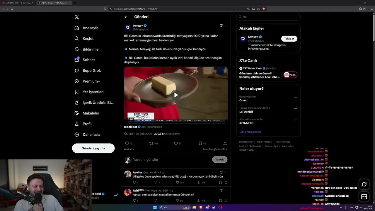Open Makaleler articles

coord(87,113)
